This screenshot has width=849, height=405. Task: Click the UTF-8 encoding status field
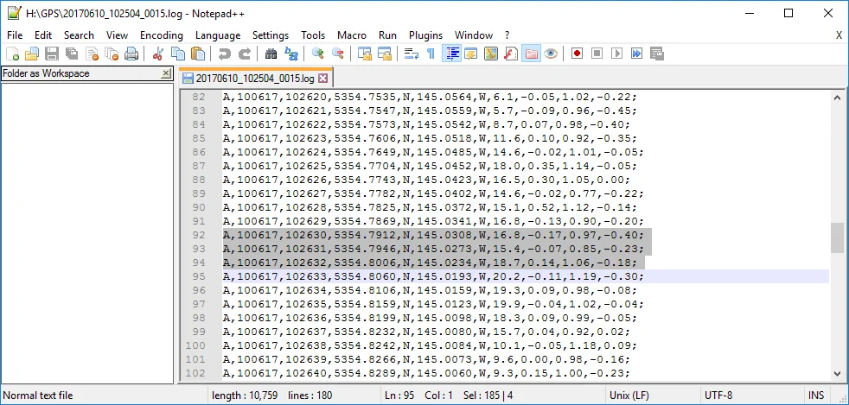(x=750, y=396)
